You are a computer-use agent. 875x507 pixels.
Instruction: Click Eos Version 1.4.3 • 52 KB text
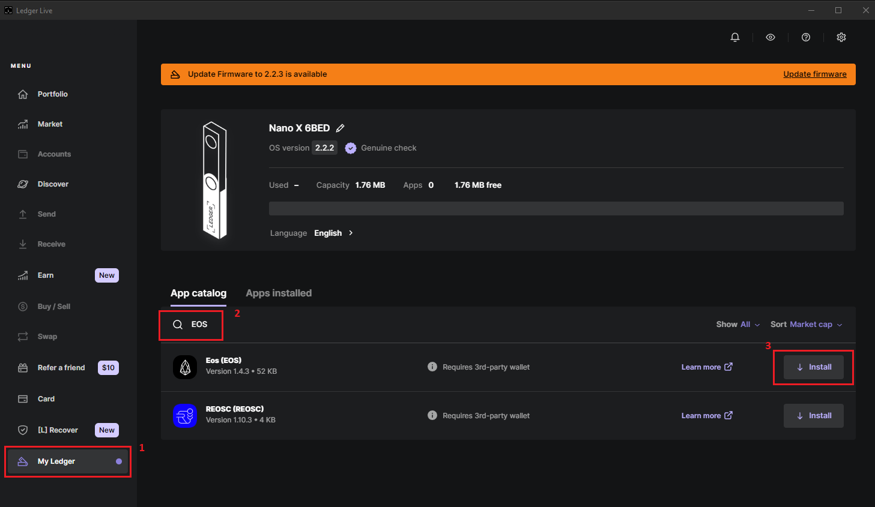coord(241,372)
